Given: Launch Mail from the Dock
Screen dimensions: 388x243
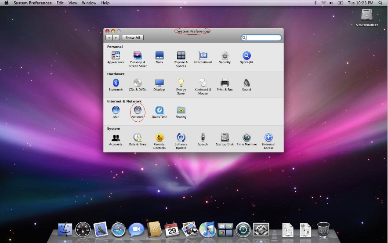Looking at the screenshot, I should pos(101,229).
